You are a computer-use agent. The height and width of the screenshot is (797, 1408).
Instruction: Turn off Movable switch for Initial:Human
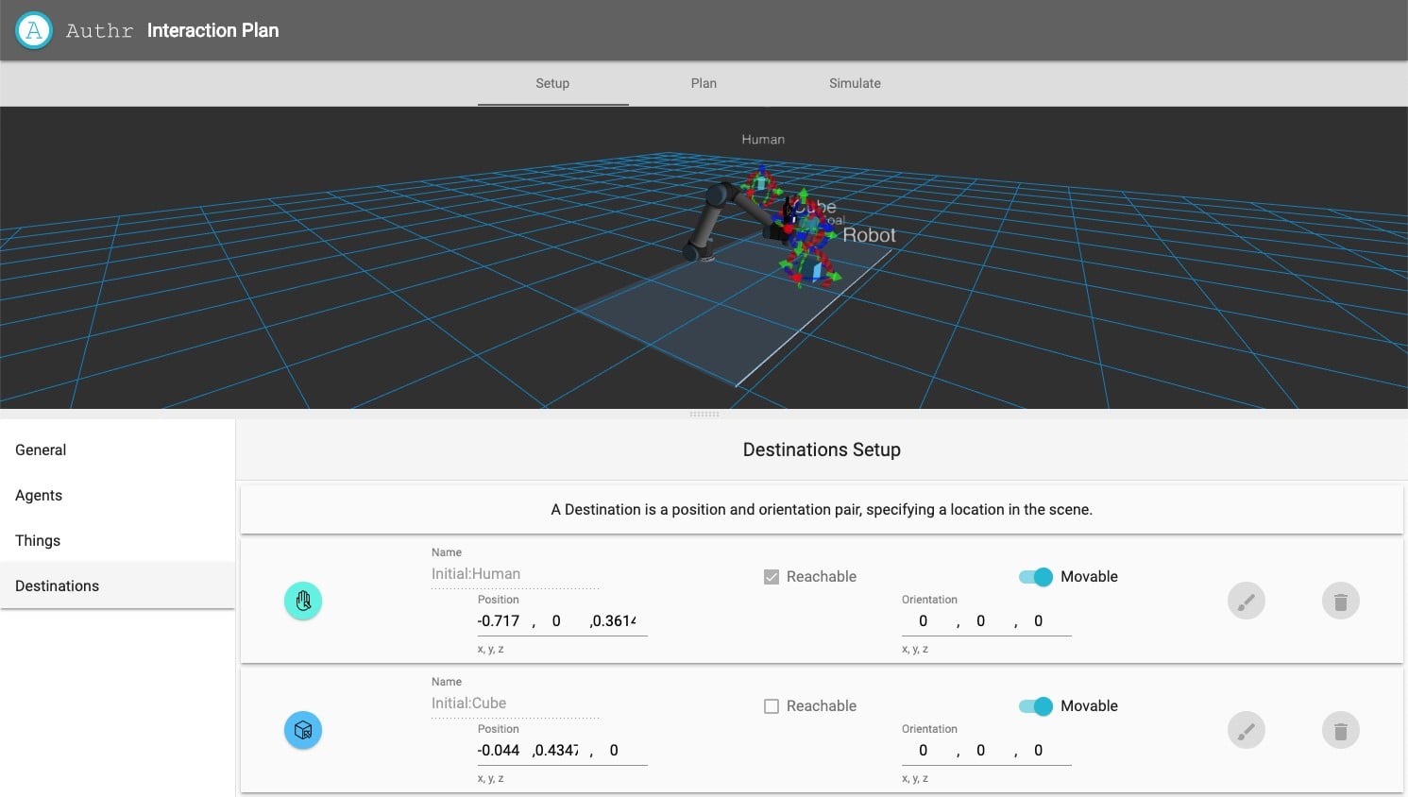[x=1036, y=577]
